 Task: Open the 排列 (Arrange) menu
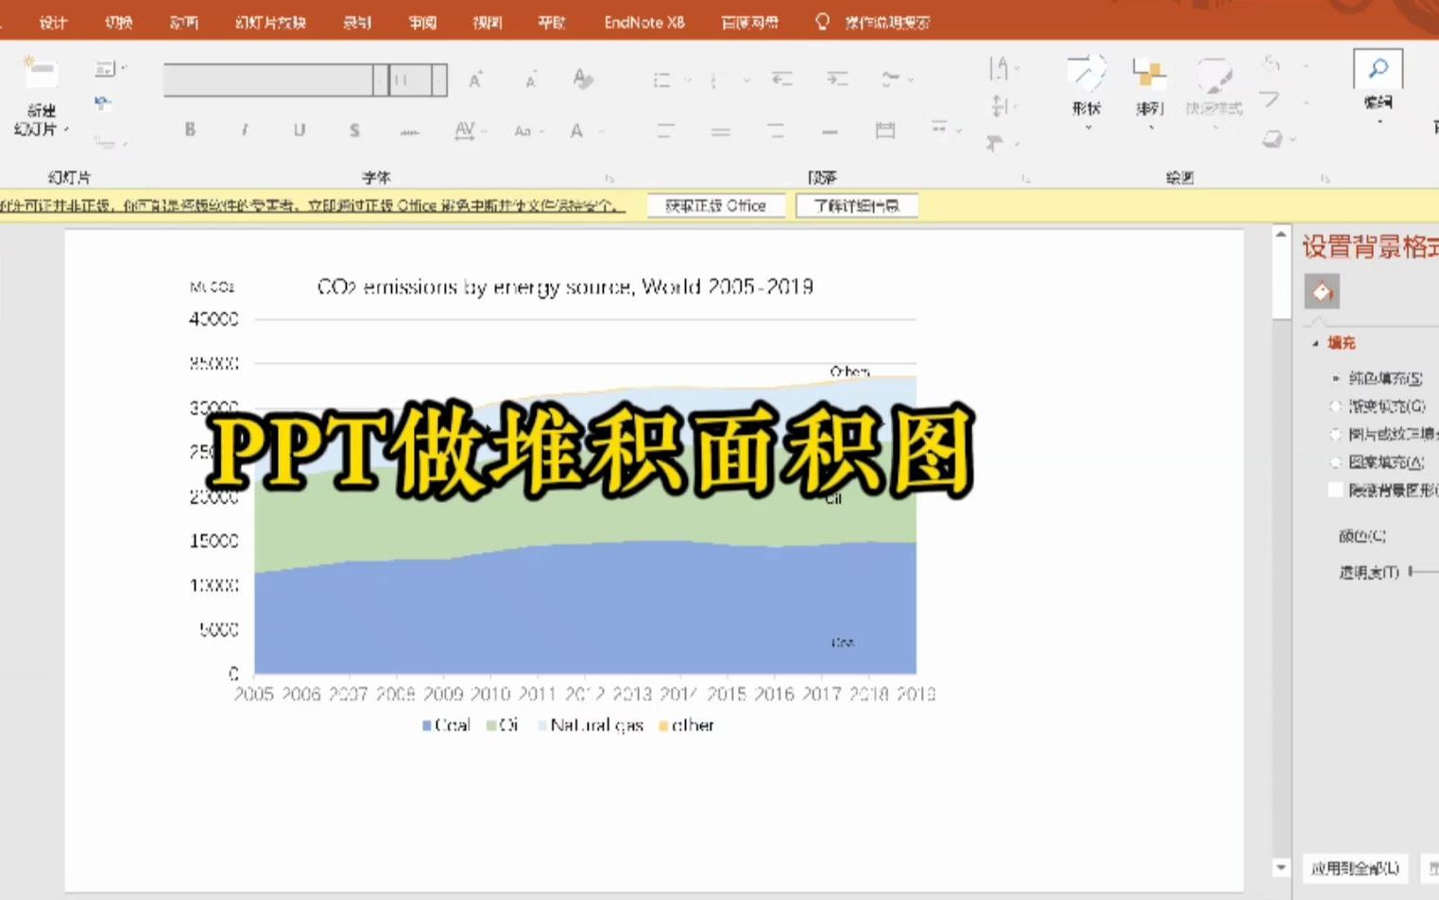click(1149, 91)
